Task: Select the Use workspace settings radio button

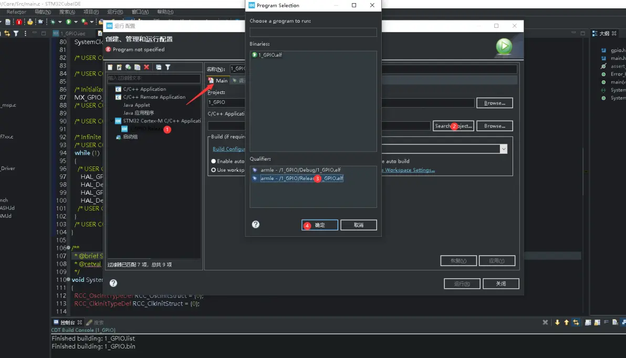Action: click(214, 170)
